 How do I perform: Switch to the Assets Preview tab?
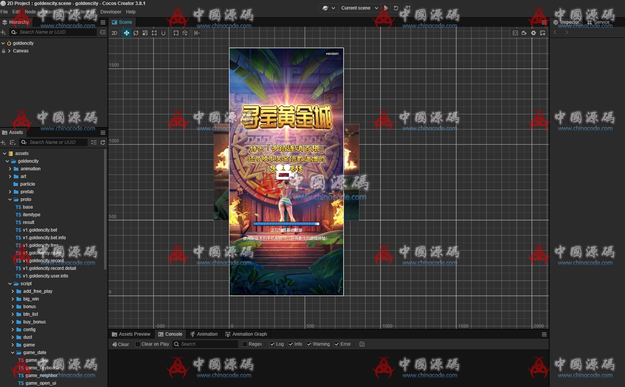131,334
